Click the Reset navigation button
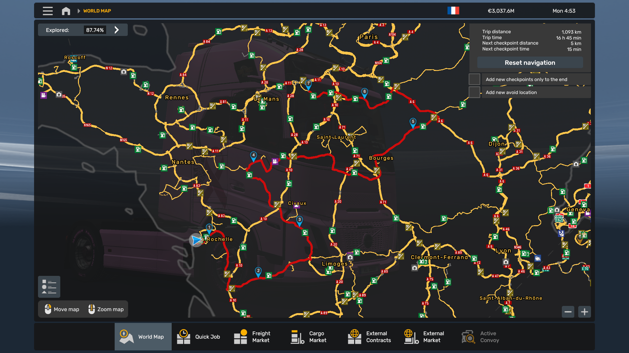Image resolution: width=629 pixels, height=353 pixels. (530, 63)
